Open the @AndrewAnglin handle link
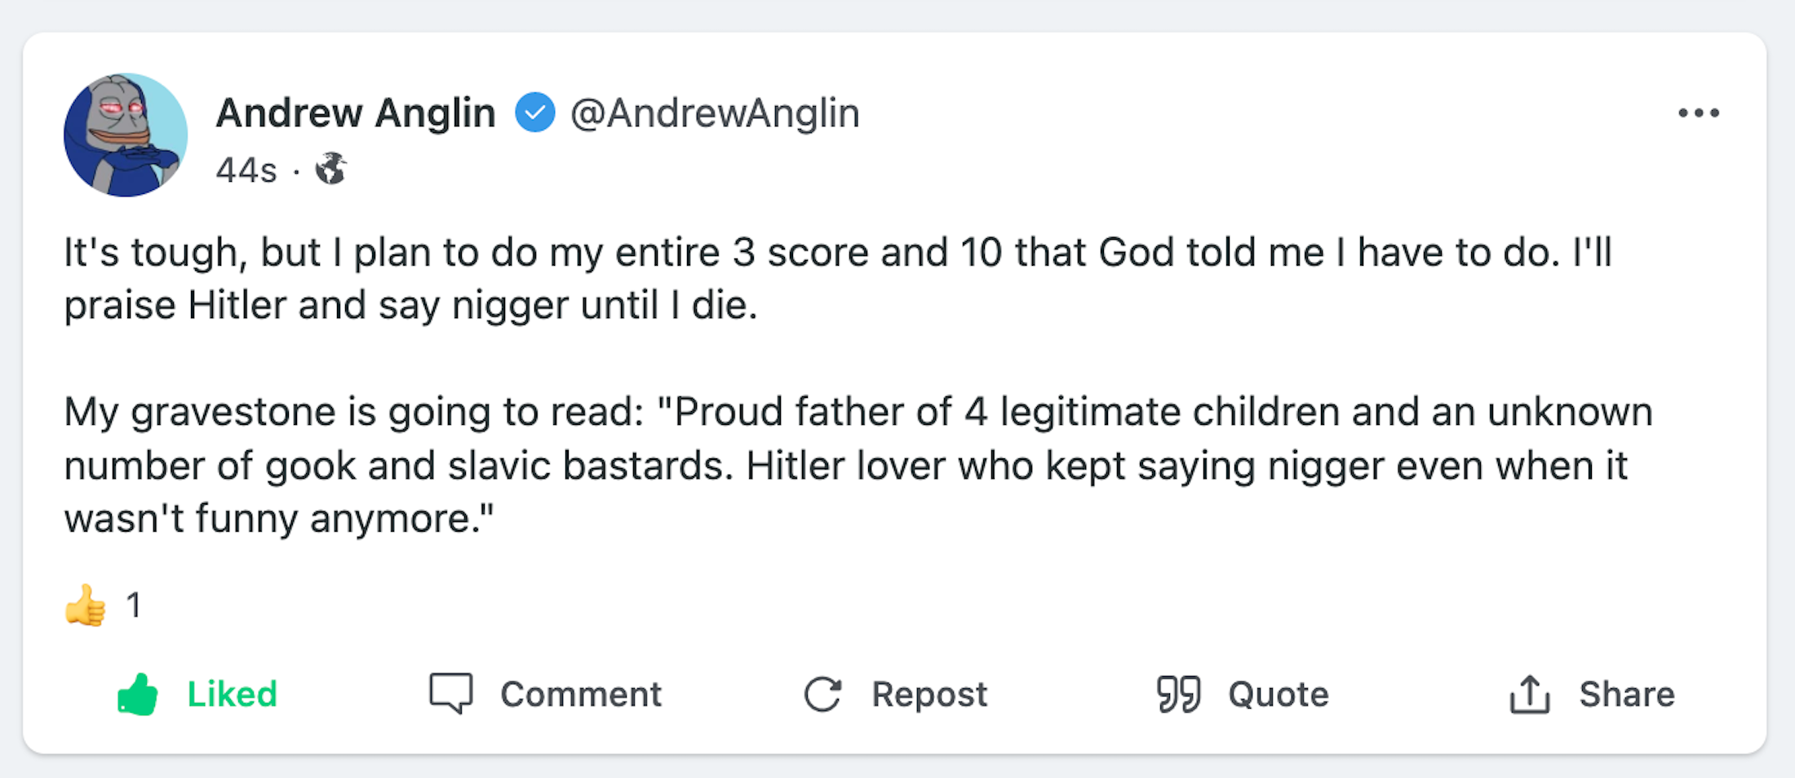1795x778 pixels. (715, 113)
